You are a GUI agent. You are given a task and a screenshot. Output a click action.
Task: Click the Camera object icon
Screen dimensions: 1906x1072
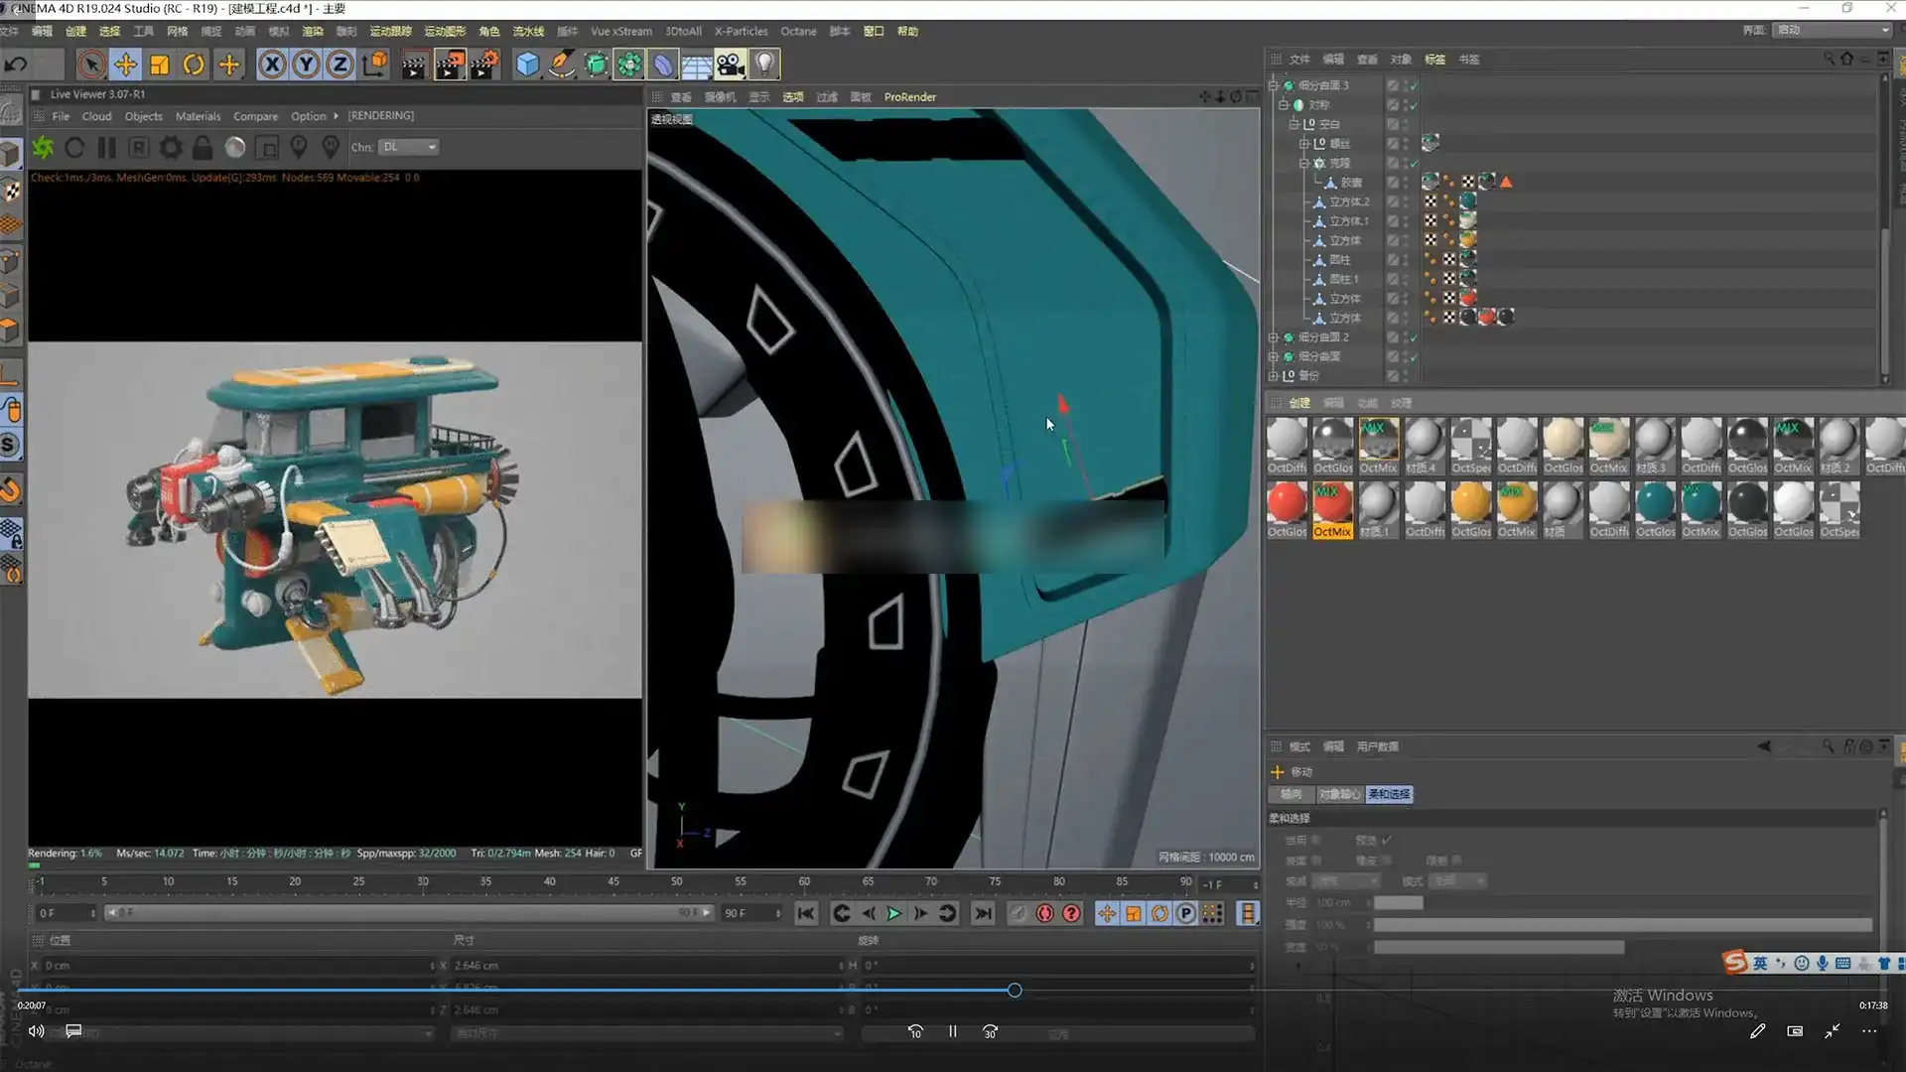click(x=730, y=66)
